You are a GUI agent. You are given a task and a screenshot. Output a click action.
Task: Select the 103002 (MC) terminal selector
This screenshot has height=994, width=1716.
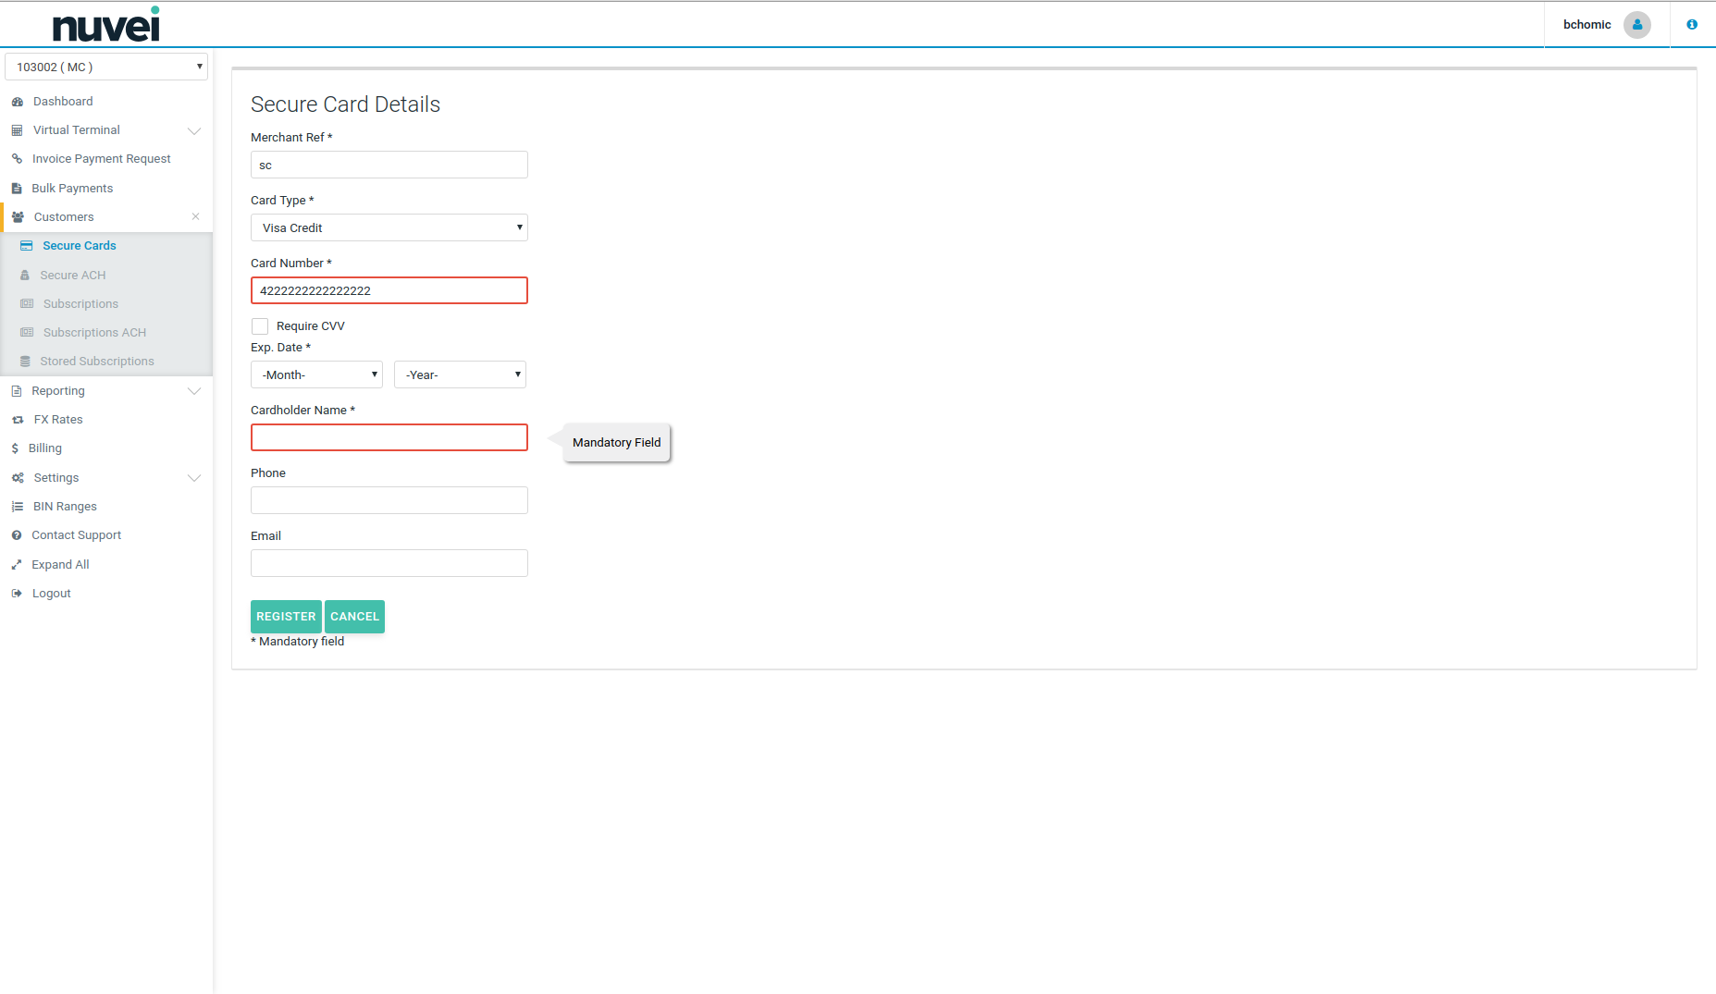(106, 67)
